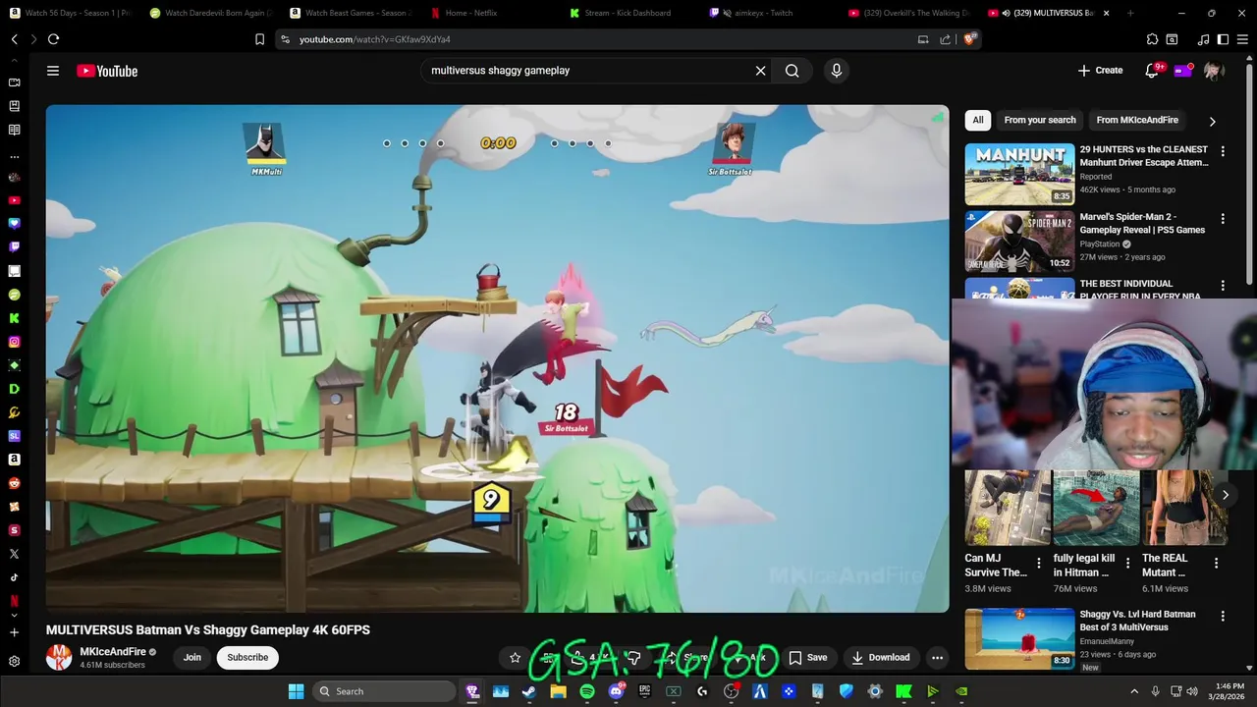Open options for The REAL Mutant short

pos(1216,564)
